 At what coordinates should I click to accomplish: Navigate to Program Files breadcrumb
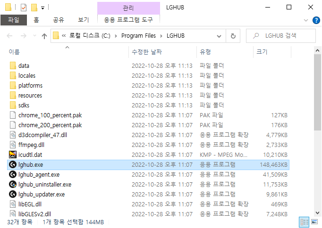click(x=138, y=36)
